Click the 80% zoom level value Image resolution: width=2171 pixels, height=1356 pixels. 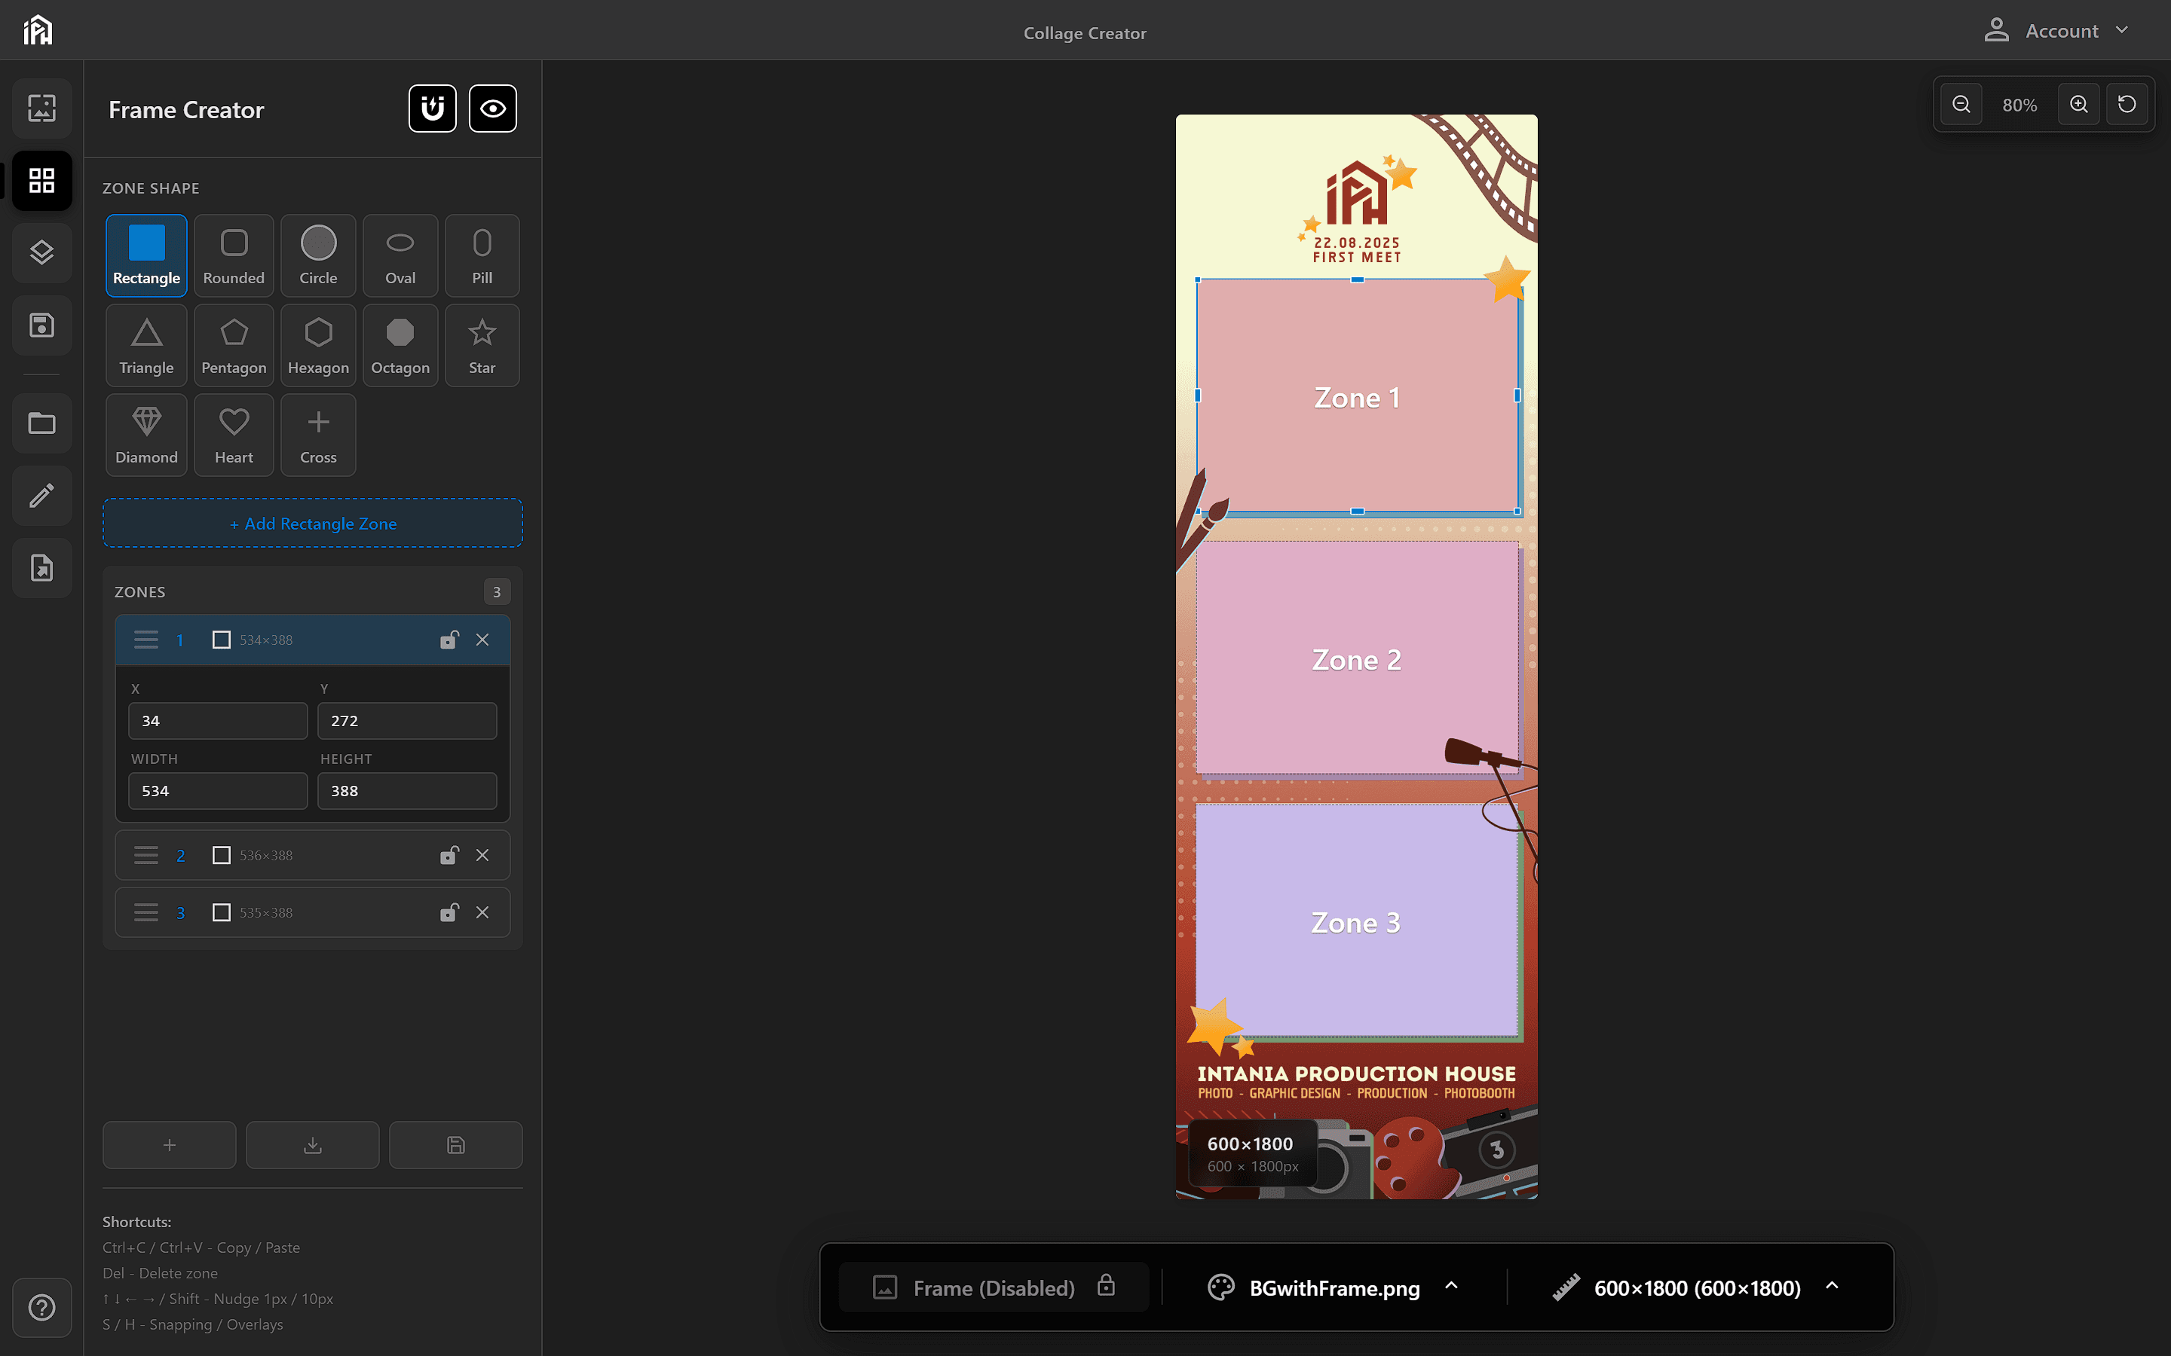[2019, 105]
